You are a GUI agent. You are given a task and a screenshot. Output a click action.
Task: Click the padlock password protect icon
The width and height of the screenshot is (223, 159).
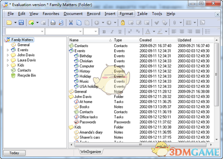123,23
